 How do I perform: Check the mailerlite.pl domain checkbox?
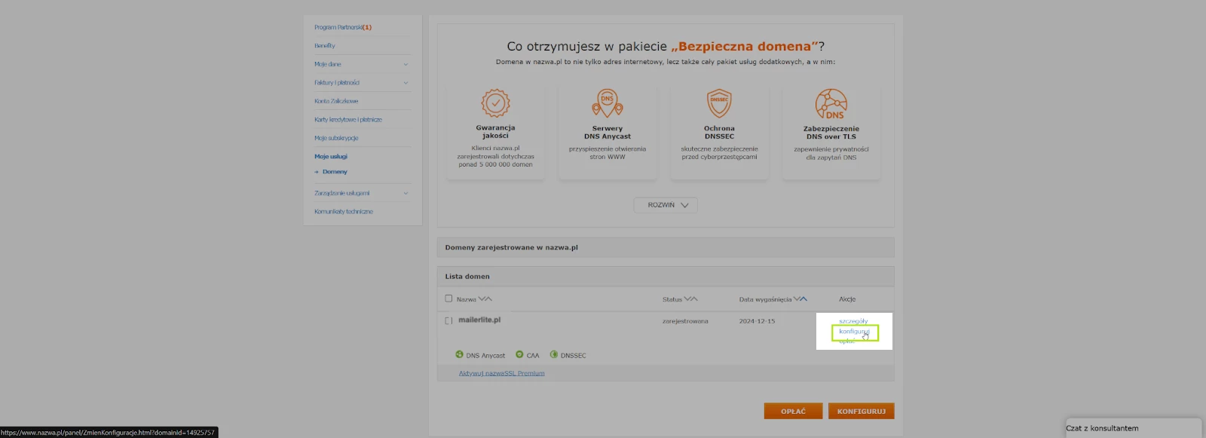coord(448,320)
